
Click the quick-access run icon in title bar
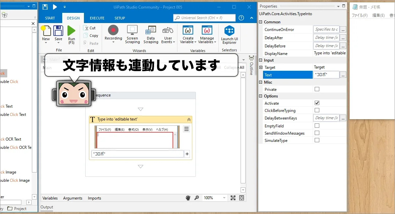(55, 7)
